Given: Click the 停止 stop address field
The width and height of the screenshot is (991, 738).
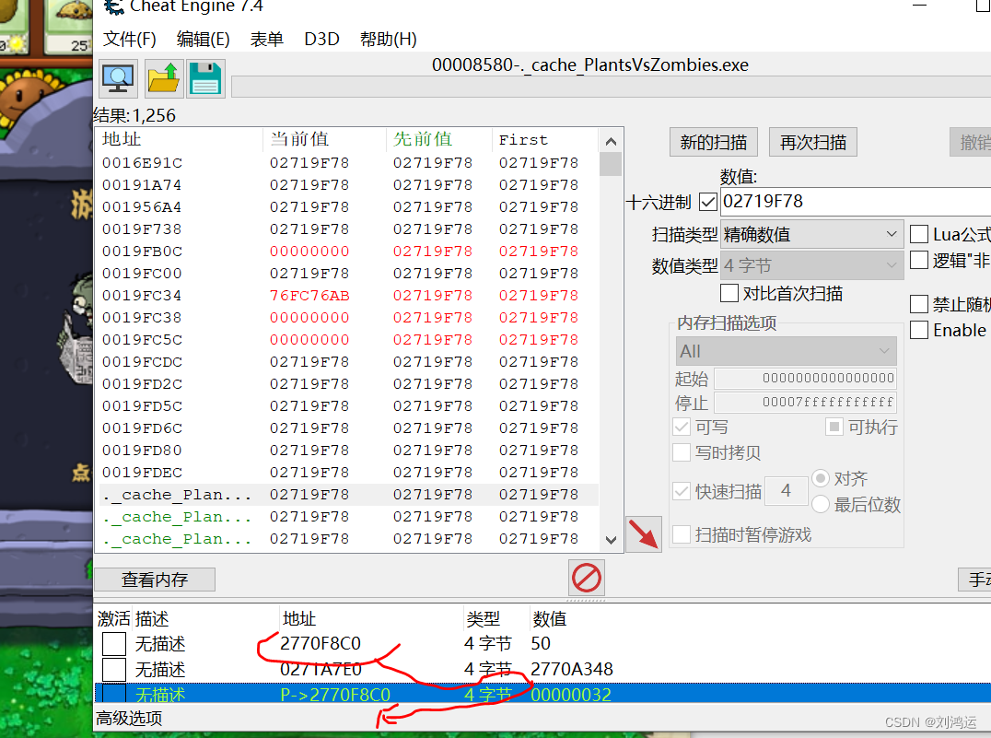Looking at the screenshot, I should tap(805, 403).
